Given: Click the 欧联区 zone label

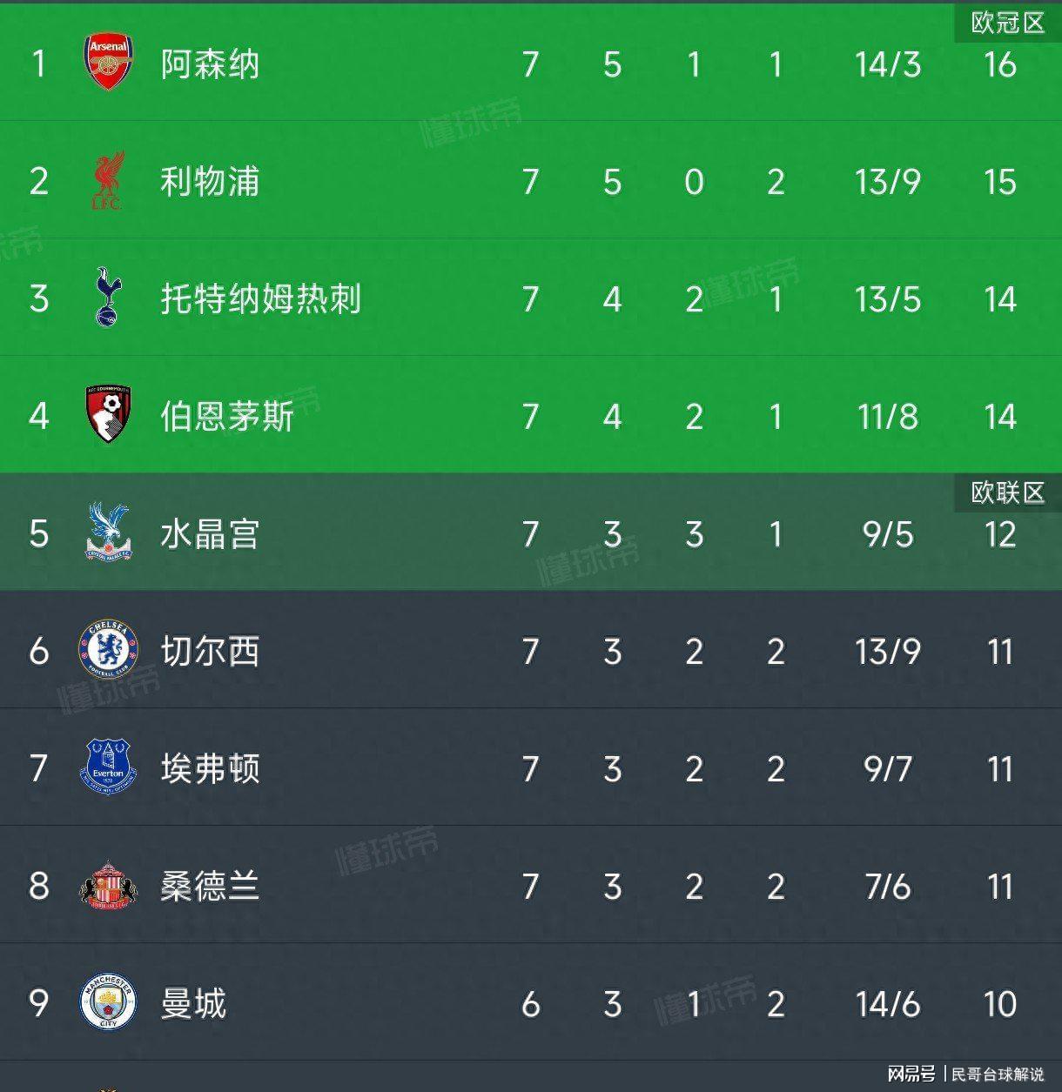Looking at the screenshot, I should [x=1007, y=492].
